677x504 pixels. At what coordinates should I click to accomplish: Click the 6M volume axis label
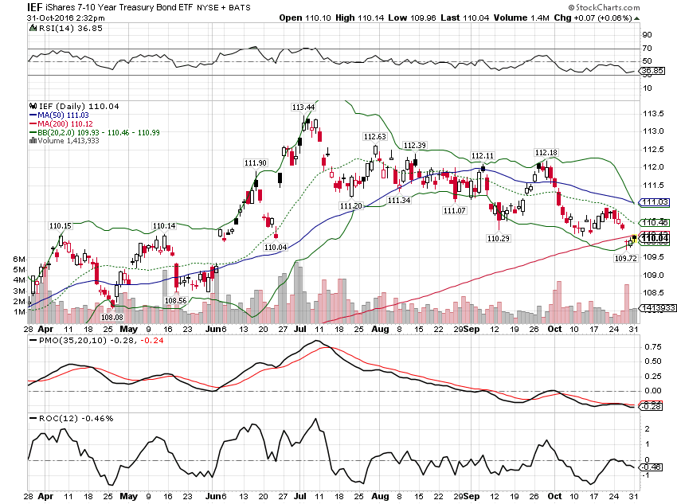coord(19,260)
